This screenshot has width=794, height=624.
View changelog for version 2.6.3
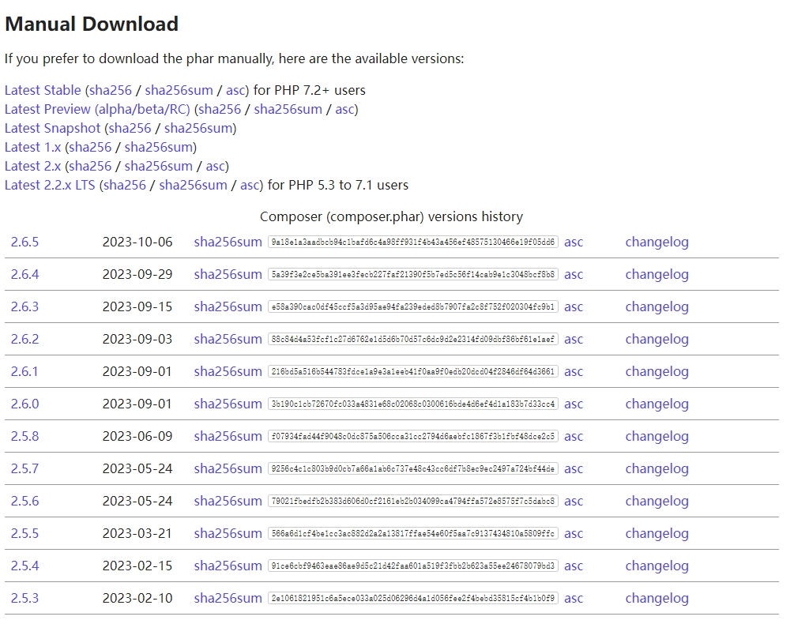click(x=657, y=306)
